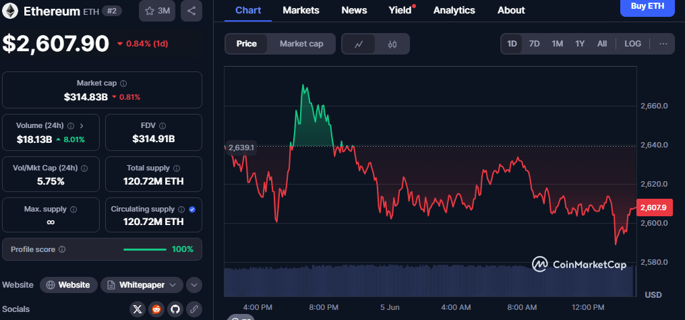Click the $314.91B FDV value
685x320 pixels.
tap(154, 139)
